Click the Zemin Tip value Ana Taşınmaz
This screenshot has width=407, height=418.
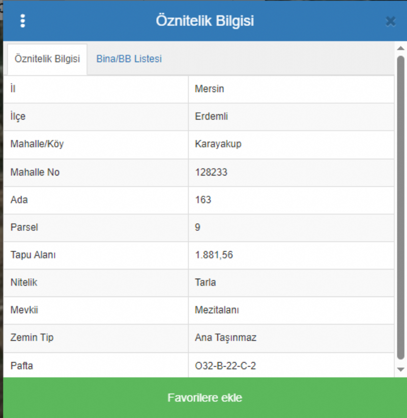[225, 338]
